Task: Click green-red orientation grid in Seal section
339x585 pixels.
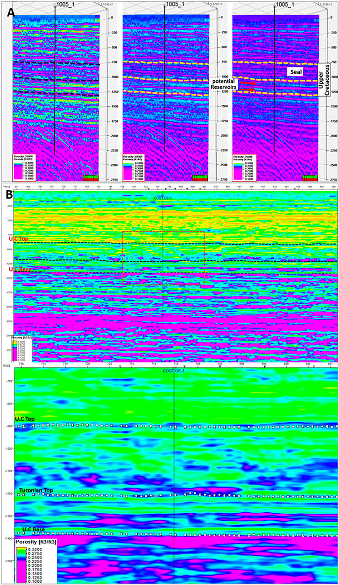Action: point(311,178)
